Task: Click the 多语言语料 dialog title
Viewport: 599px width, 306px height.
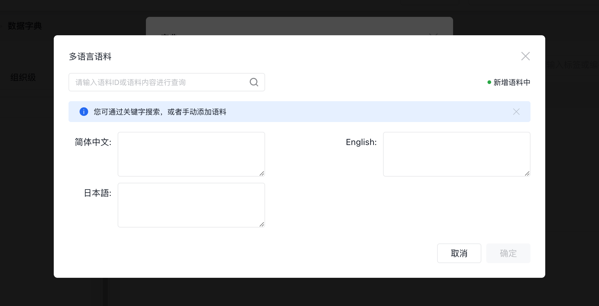Action: coord(90,57)
